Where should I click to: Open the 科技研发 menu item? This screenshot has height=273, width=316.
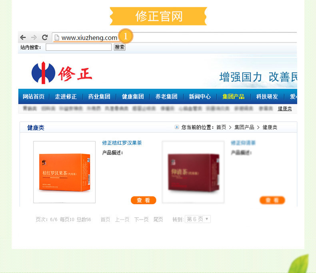pos(267,97)
